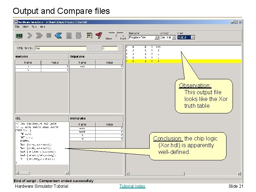The width and height of the screenshot is (256, 192).
Task: Select the second input pin value cell
Action: pyautogui.click(x=55, y=70)
